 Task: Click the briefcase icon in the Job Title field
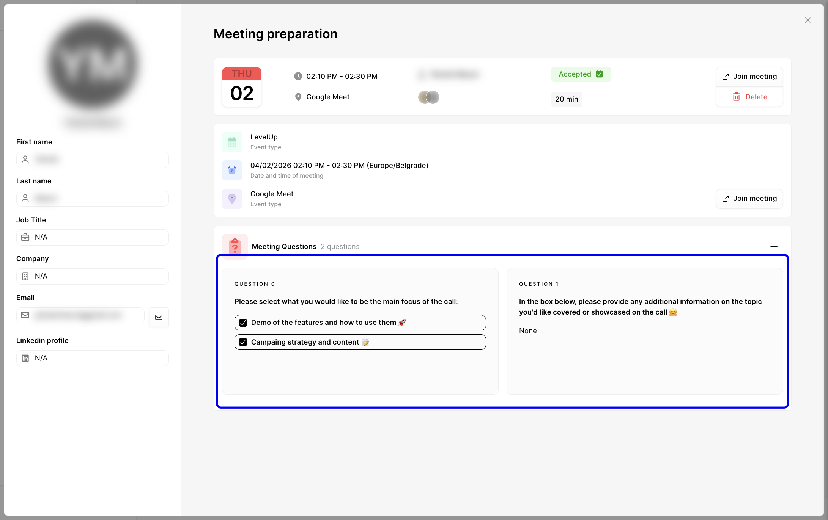click(25, 237)
